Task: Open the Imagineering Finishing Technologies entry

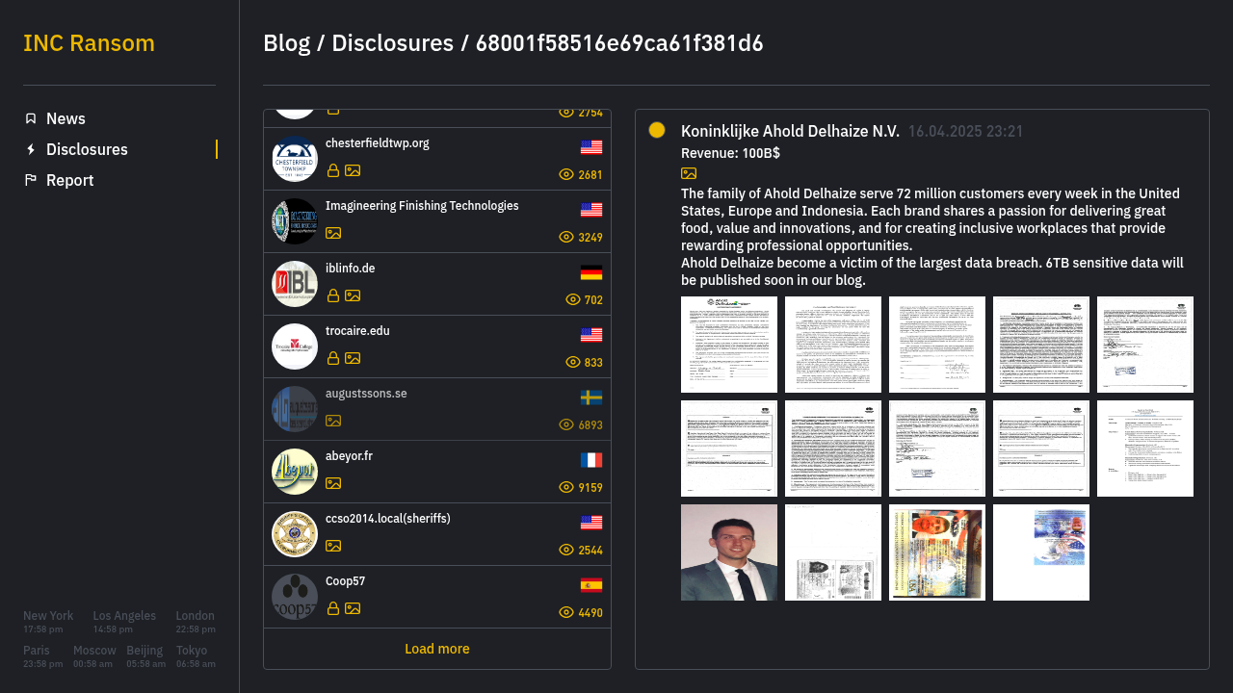Action: click(x=437, y=221)
